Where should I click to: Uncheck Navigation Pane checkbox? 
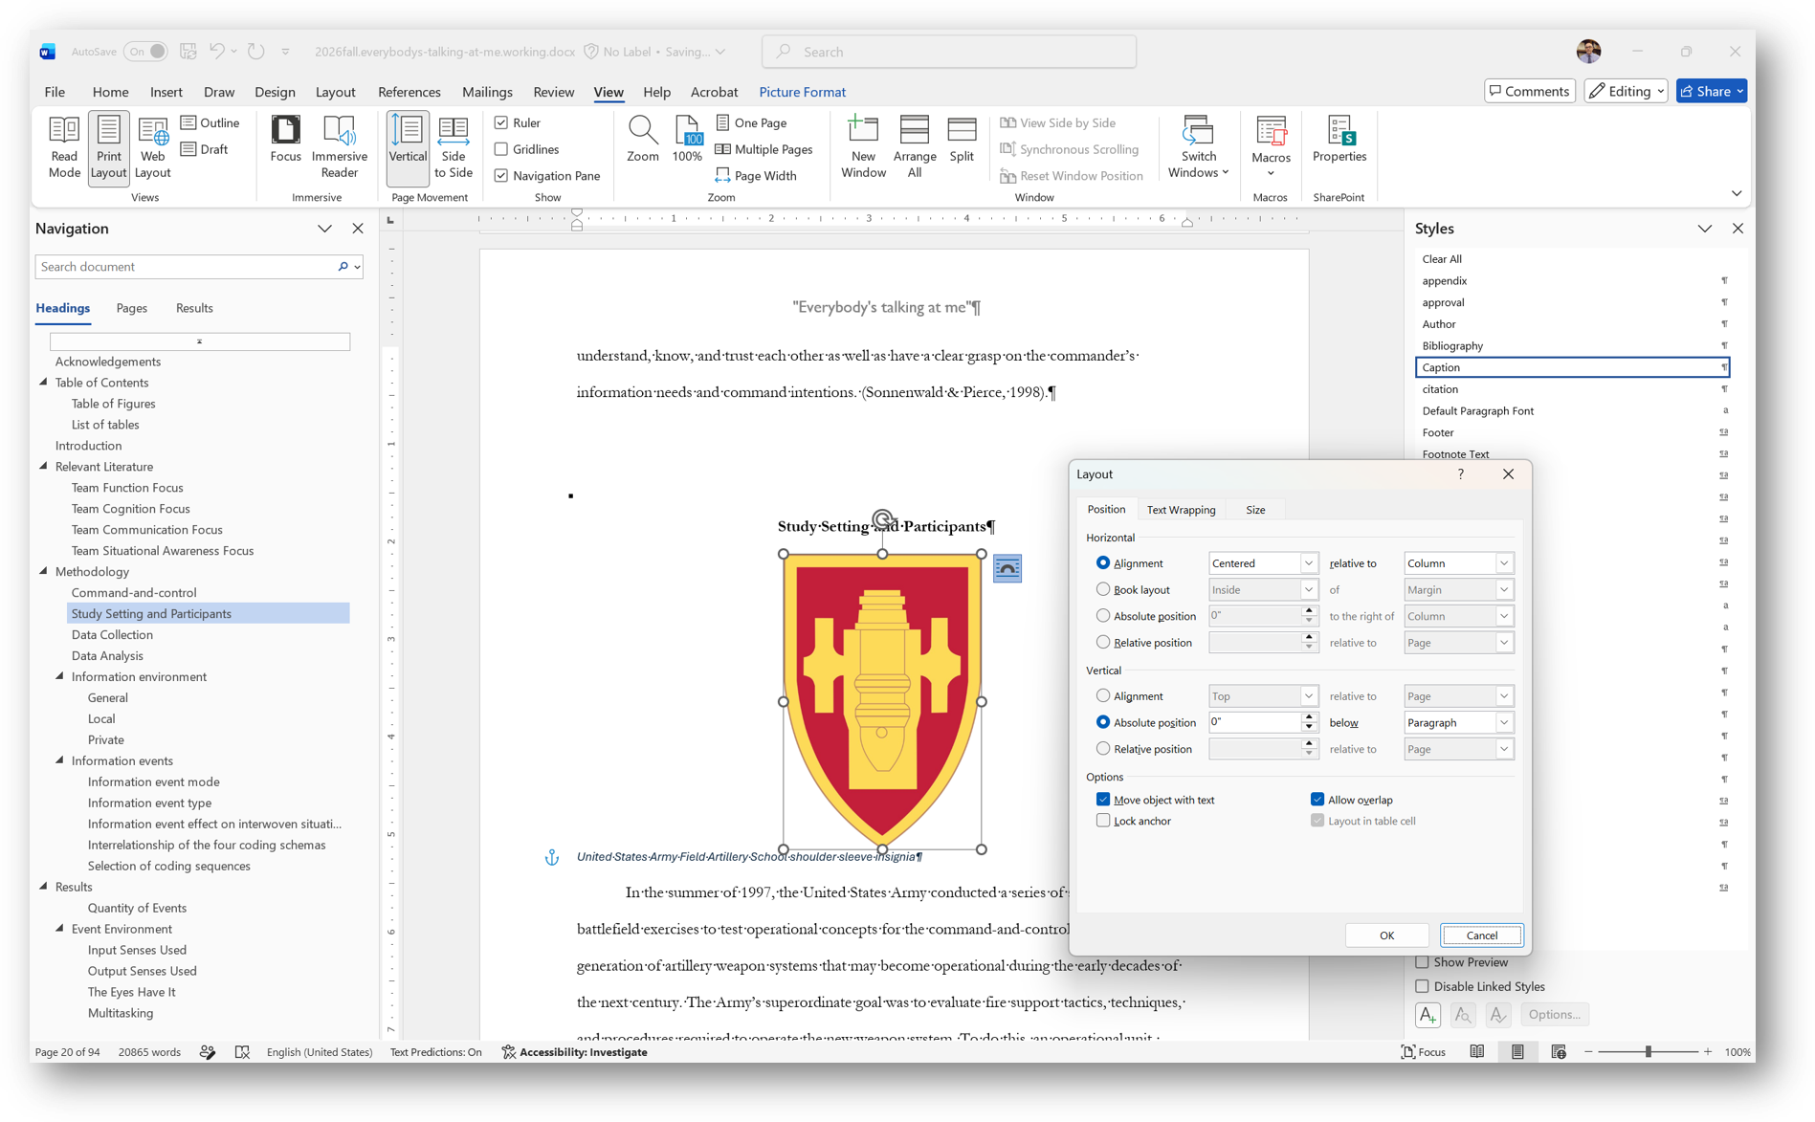click(501, 176)
